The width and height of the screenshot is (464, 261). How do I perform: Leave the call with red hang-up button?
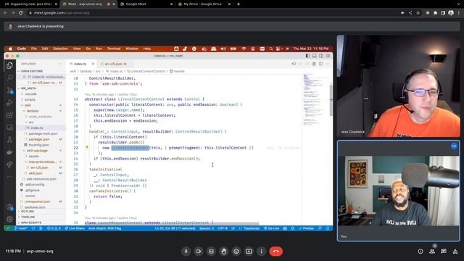tap(275, 252)
